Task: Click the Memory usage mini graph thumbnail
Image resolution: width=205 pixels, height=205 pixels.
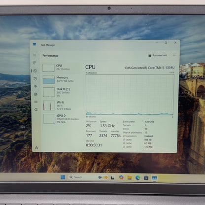Action: pyautogui.click(x=49, y=79)
